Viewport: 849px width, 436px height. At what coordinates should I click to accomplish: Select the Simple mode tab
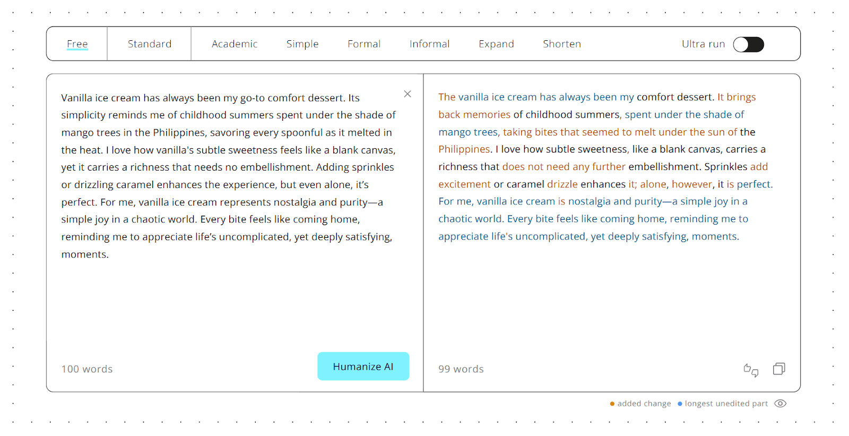(302, 44)
